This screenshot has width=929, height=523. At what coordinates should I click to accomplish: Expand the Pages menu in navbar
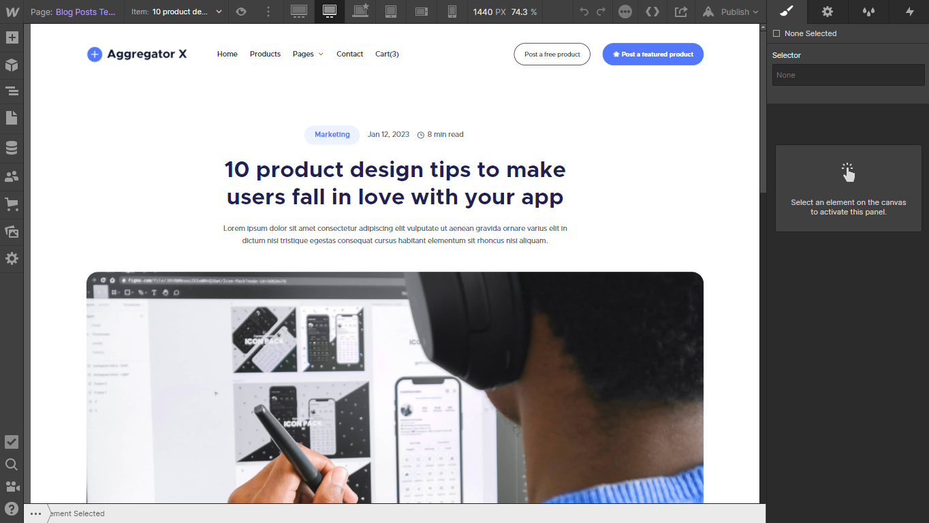[308, 54]
